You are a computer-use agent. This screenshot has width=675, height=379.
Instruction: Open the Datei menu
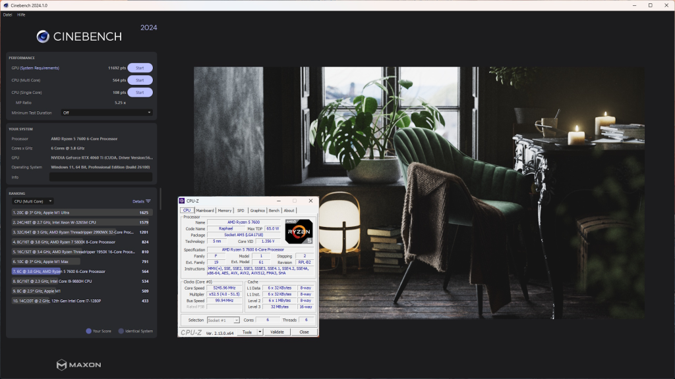8,14
